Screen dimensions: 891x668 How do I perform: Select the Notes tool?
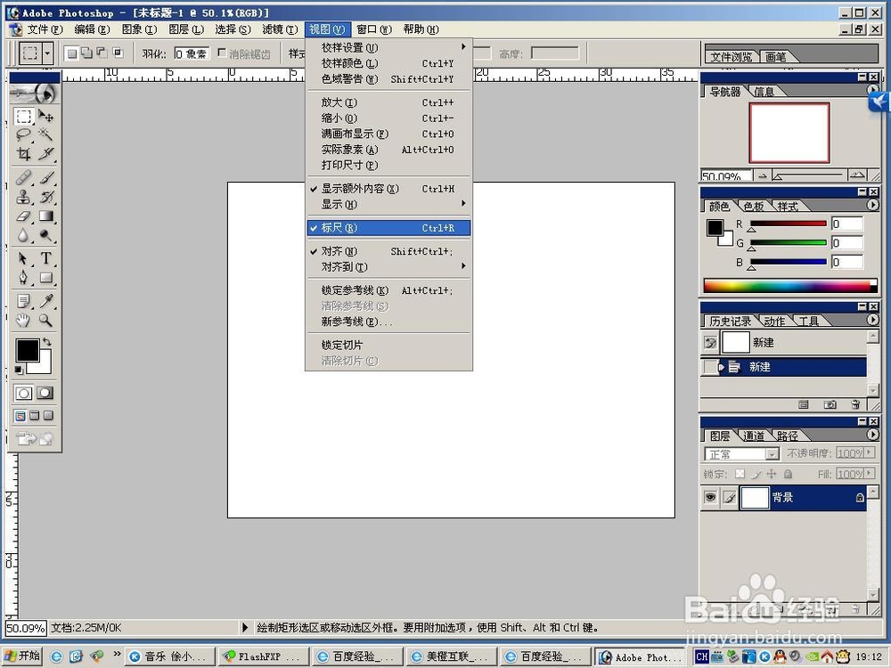23,301
